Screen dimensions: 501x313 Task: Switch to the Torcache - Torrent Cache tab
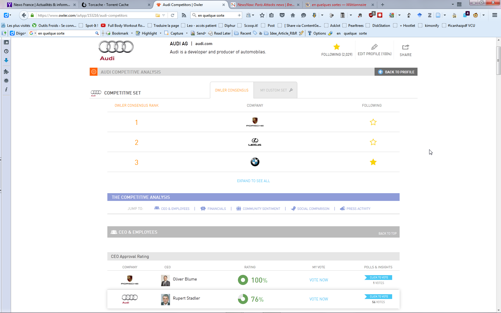pos(116,4)
